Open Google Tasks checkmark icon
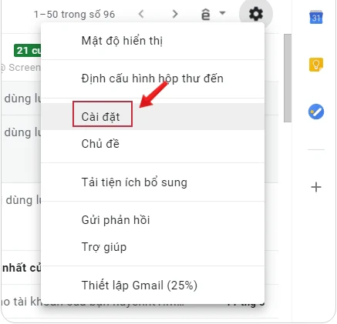Viewport: 337px width, 324px height. 316,112
